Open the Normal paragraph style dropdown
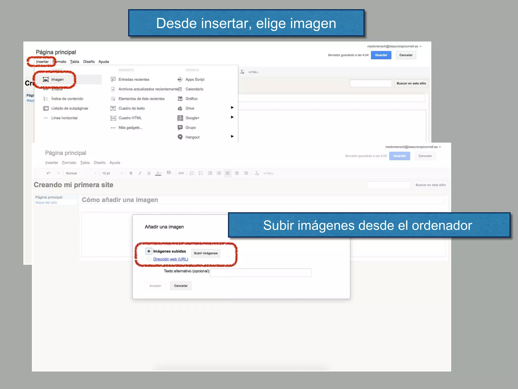518x389 pixels. (81, 173)
